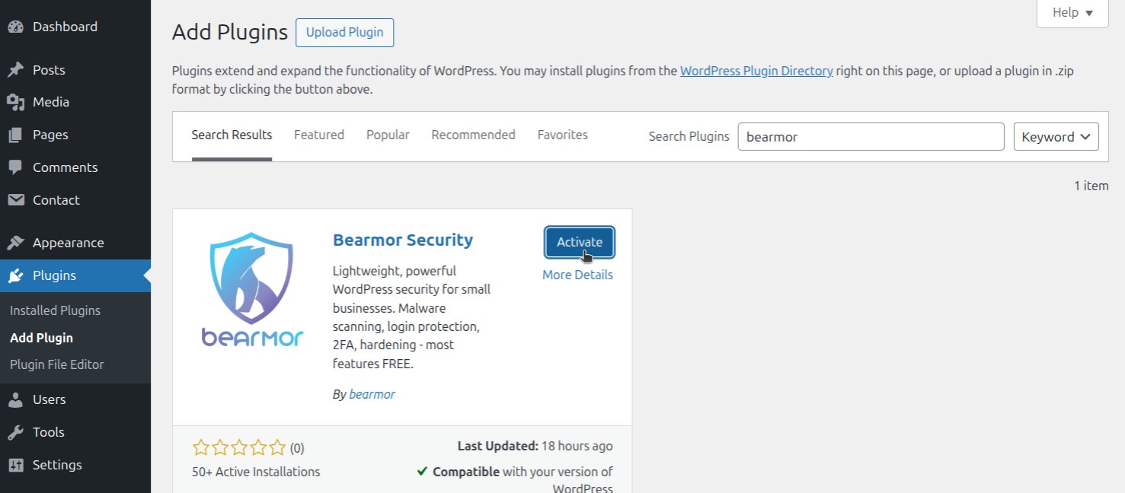The image size is (1125, 493).
Task: Click the Contact envelope icon
Action: click(15, 200)
